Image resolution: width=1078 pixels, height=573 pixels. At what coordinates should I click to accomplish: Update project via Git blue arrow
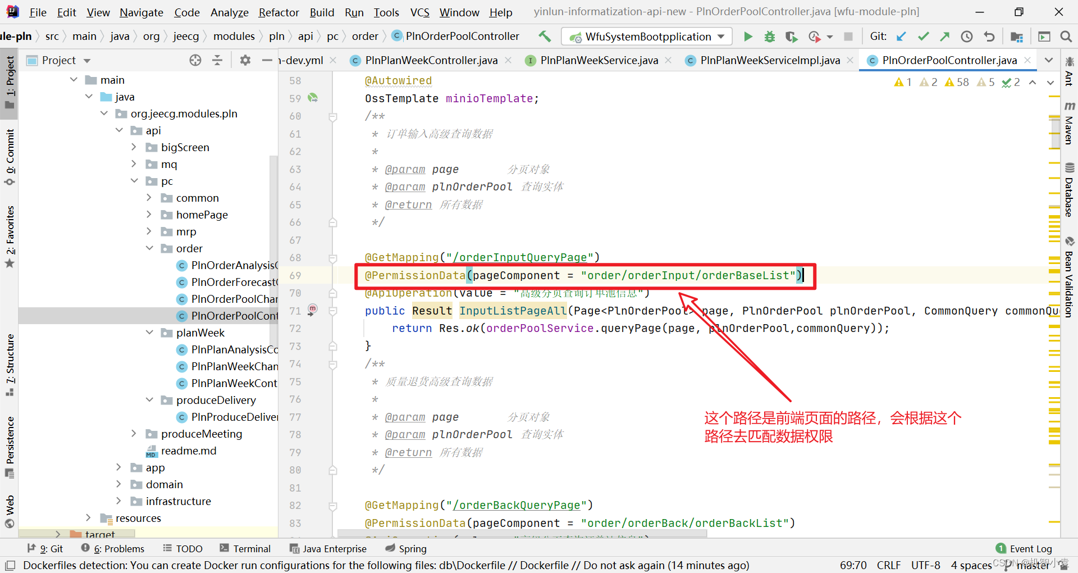tap(901, 37)
